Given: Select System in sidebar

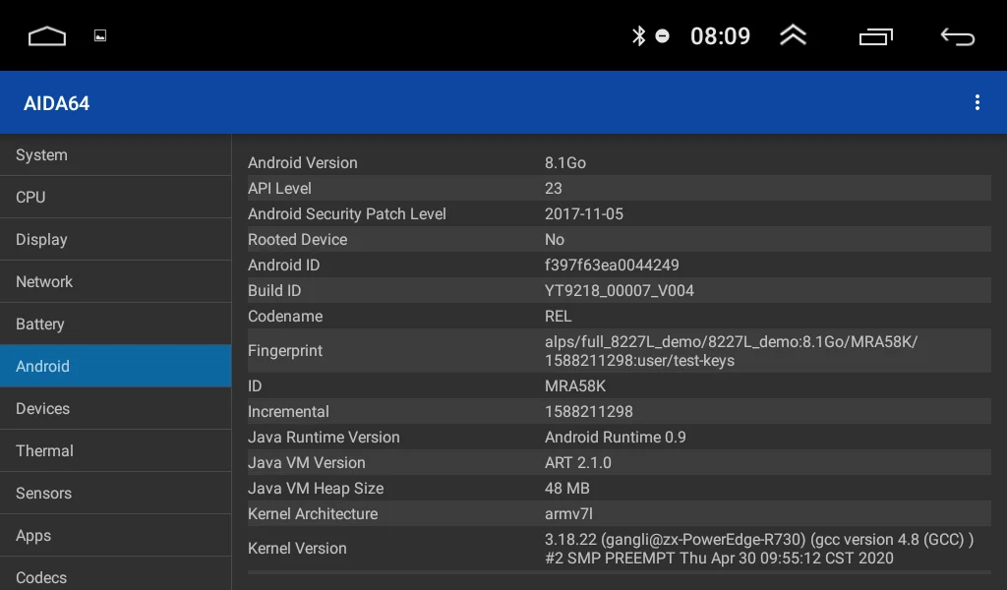Looking at the screenshot, I should pos(116,154).
